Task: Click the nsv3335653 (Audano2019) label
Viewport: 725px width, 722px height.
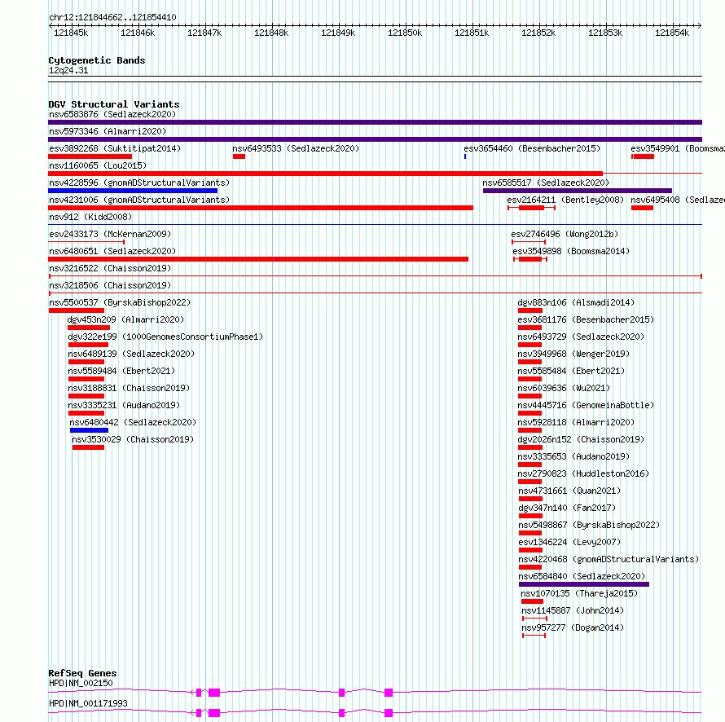Action: click(x=573, y=456)
